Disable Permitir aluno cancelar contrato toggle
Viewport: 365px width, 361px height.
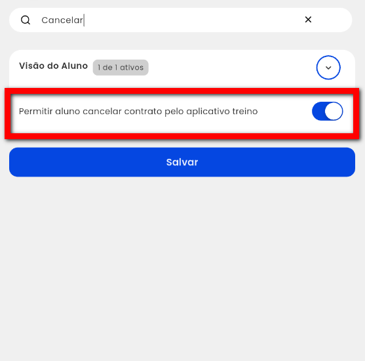327,111
